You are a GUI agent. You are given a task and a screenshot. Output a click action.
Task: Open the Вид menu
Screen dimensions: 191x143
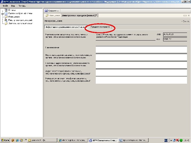coord(13,6)
